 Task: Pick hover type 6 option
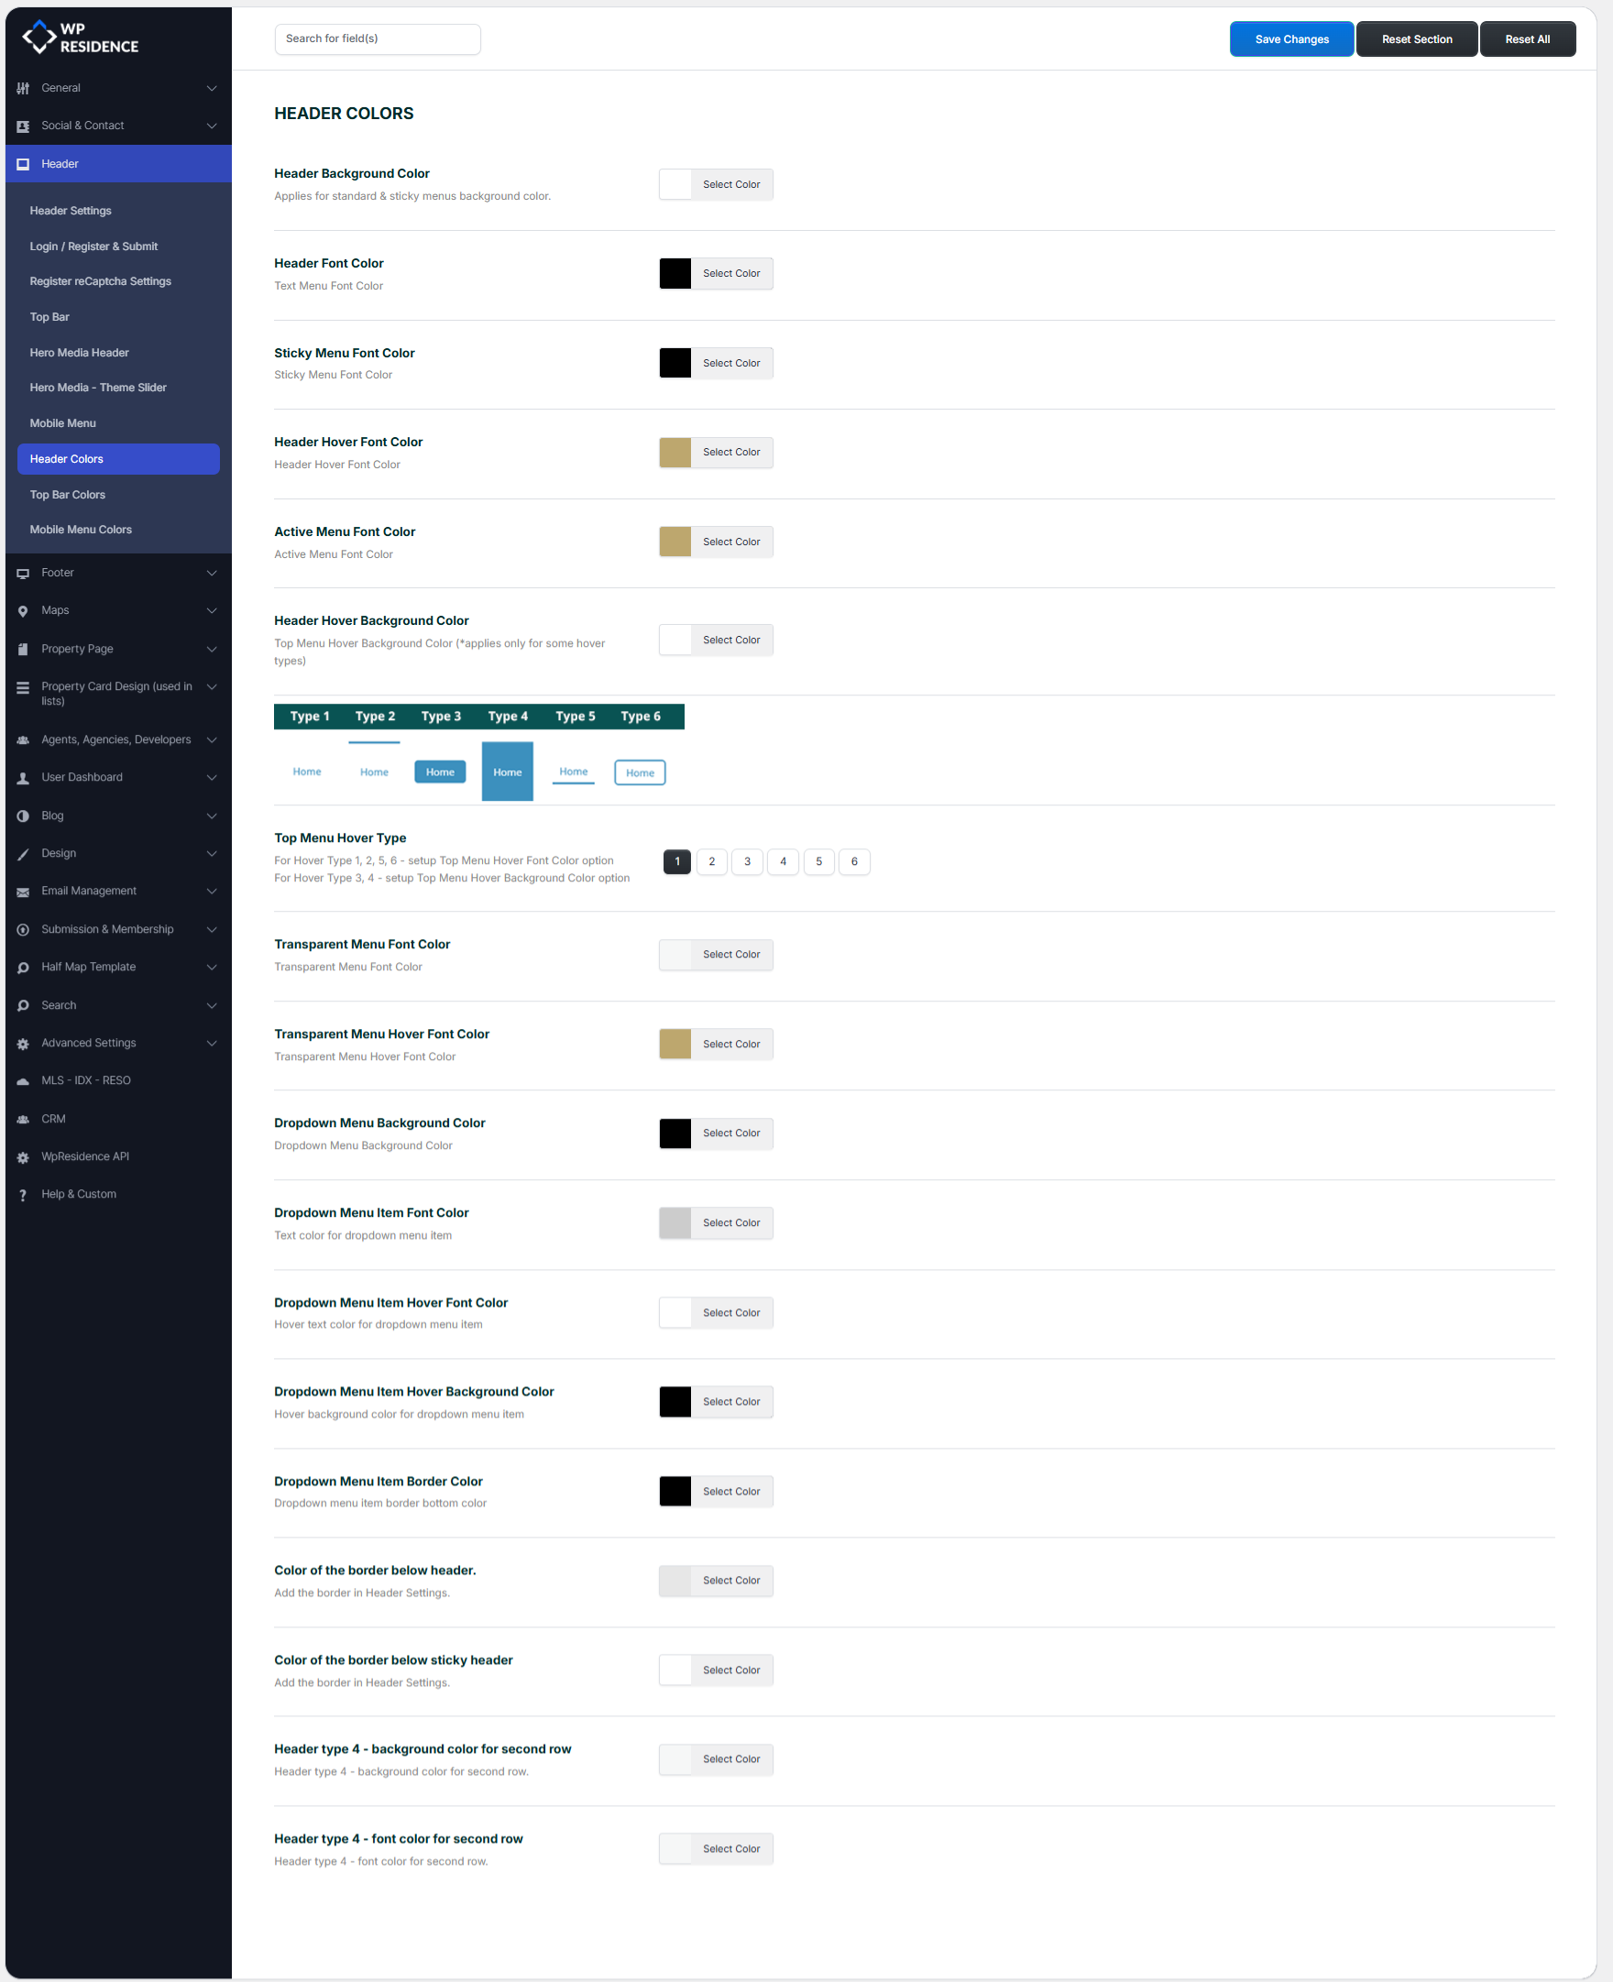(854, 862)
